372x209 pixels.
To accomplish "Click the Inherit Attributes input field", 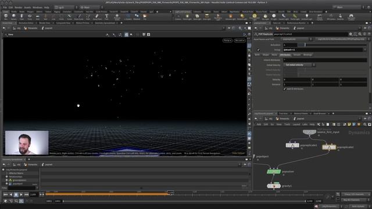I will 325,60.
